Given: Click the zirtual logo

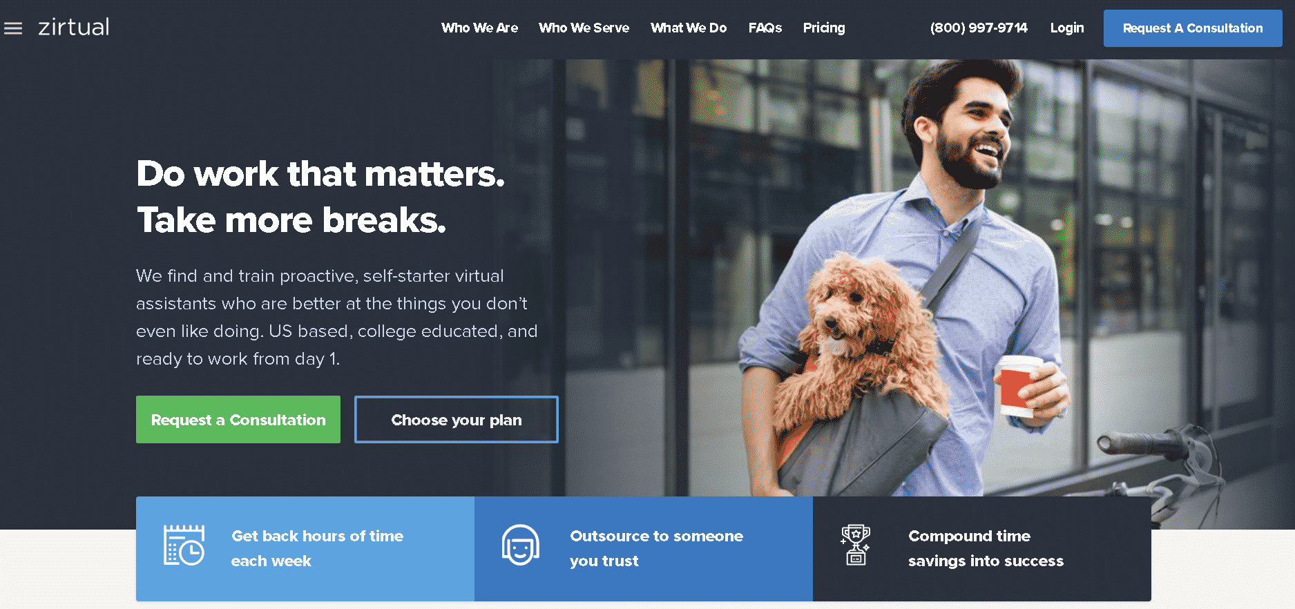Looking at the screenshot, I should click(73, 28).
